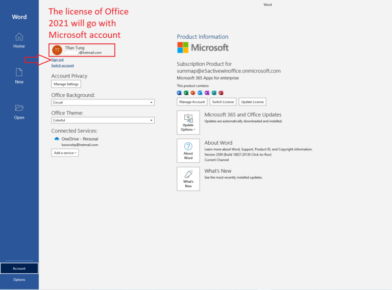The width and height of the screenshot is (392, 290).
Task: Click the Outlook app icon in product list
Action: [200, 93]
